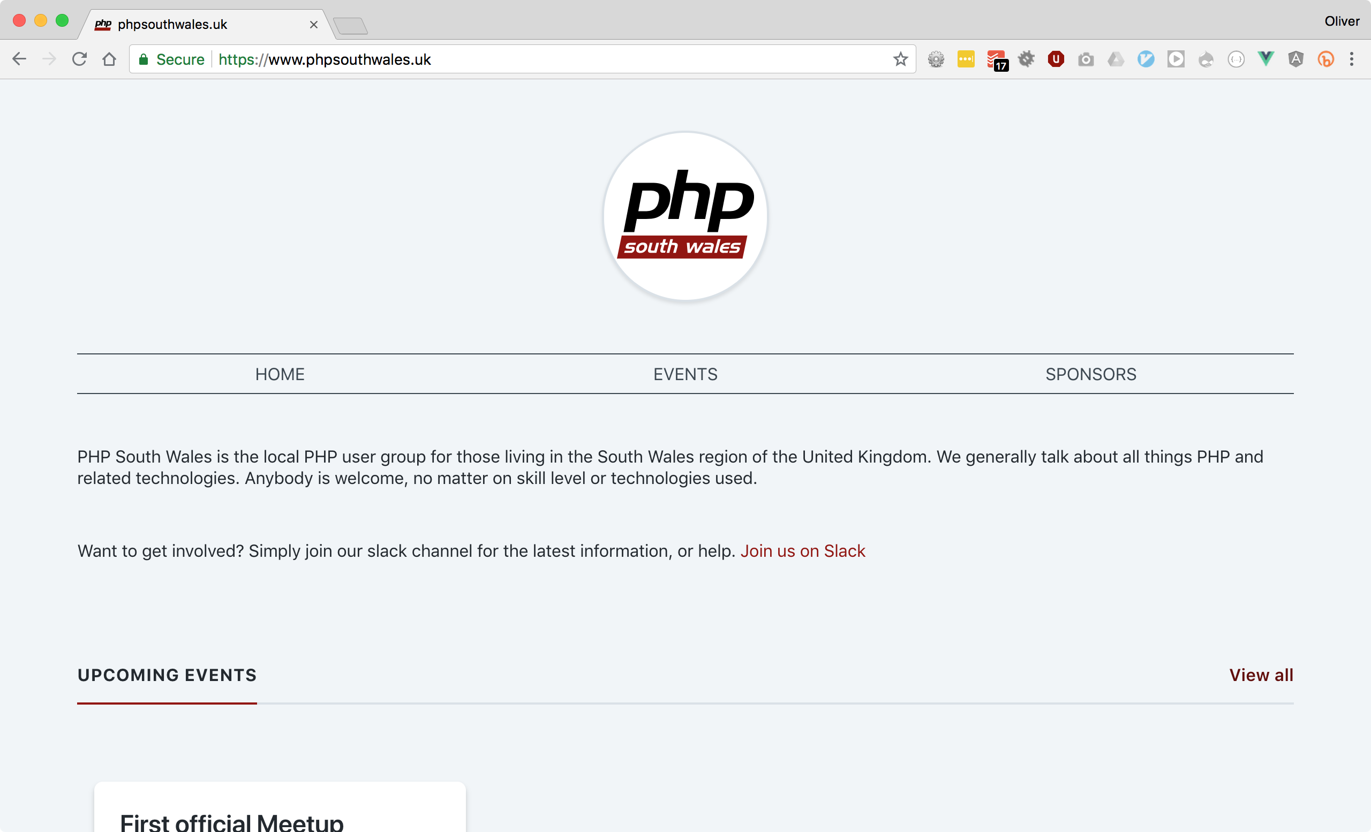1371x832 pixels.
Task: Go to the EVENTS nav item
Action: 685,374
